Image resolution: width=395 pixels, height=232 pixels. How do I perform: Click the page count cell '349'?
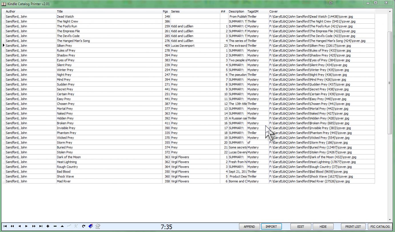[166, 17]
